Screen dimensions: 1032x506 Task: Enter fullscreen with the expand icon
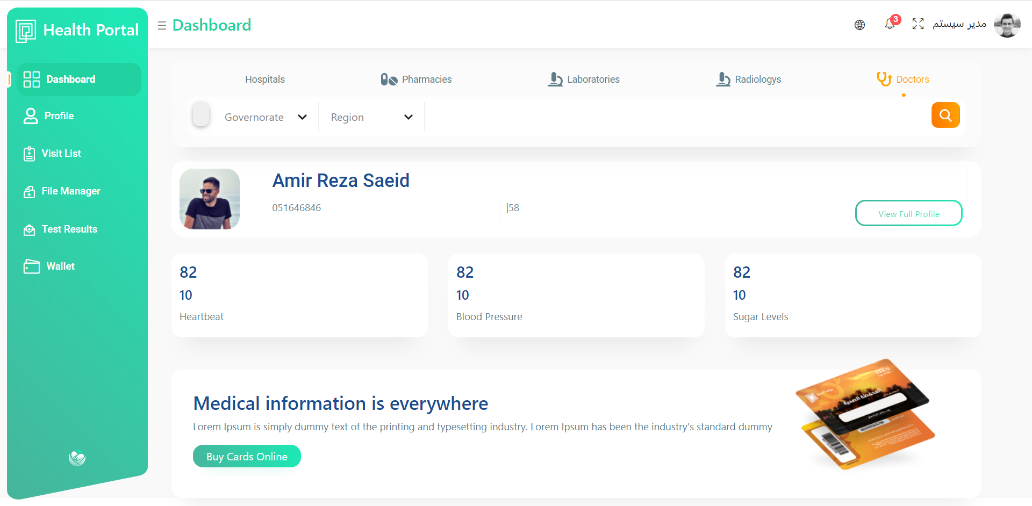point(918,24)
